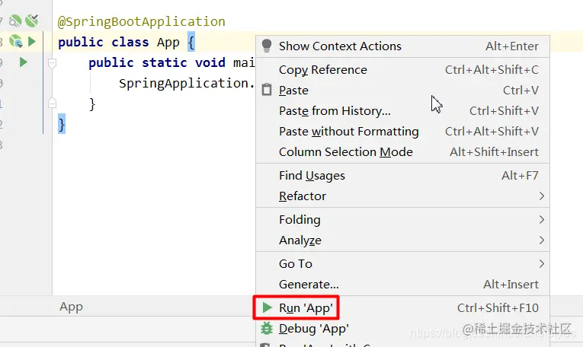The image size is (583, 347).
Task: Click the Alt+Shift+Insert shortcut label
Action: (494, 151)
